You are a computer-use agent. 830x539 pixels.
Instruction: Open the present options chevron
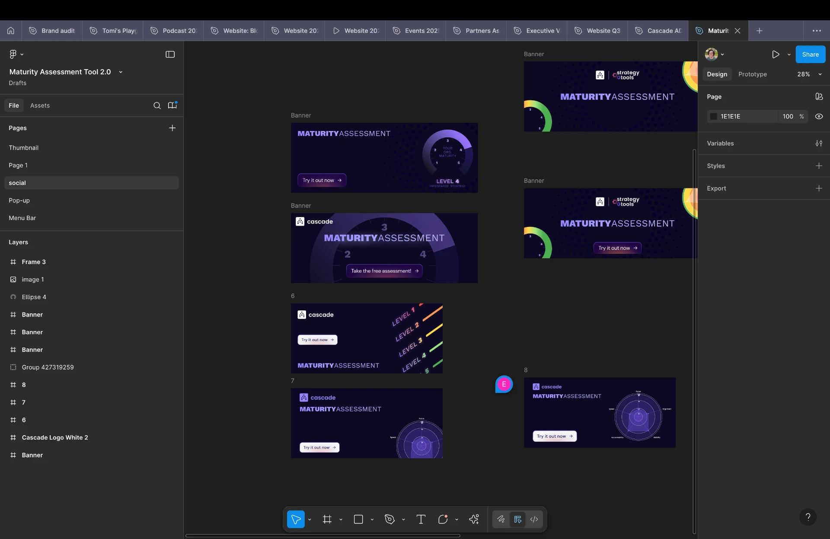(789, 54)
